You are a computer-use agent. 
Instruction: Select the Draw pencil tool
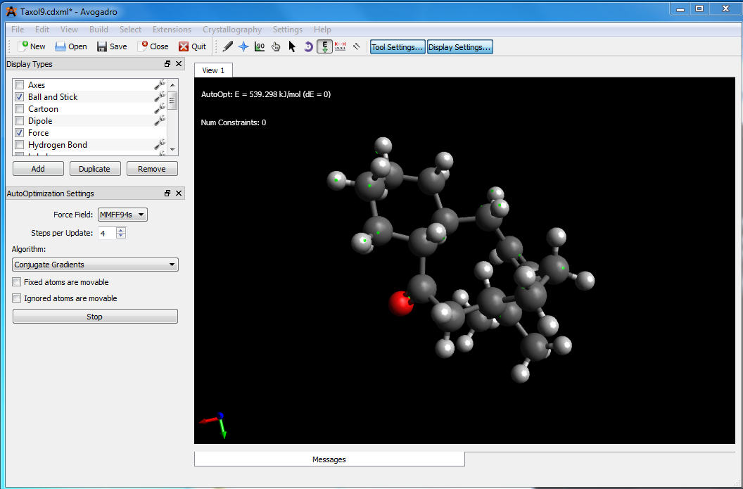point(227,46)
